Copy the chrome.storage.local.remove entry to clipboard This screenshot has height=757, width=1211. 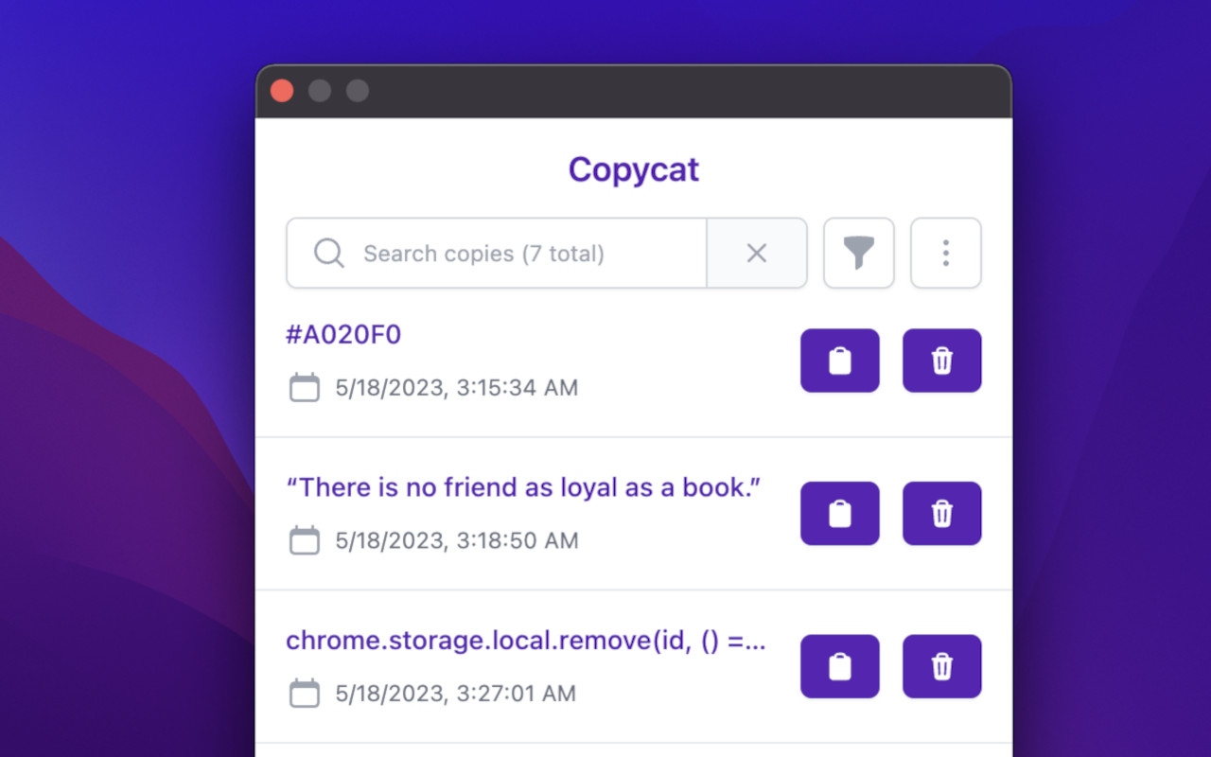coord(840,667)
